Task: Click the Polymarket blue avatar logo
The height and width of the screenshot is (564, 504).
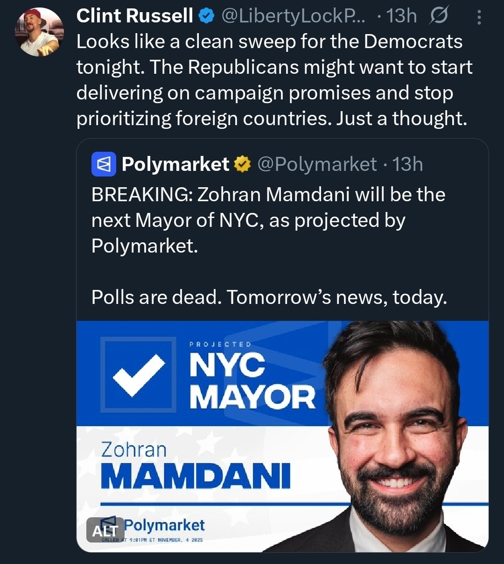Action: tap(104, 164)
